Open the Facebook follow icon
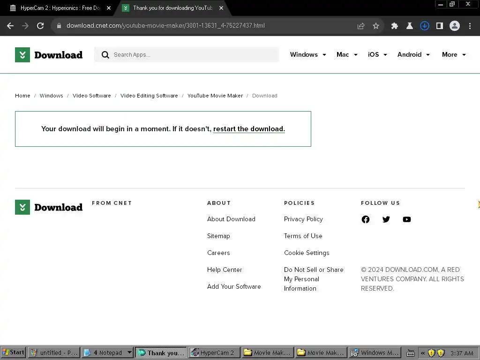Image resolution: width=480 pixels, height=360 pixels. (x=366, y=219)
